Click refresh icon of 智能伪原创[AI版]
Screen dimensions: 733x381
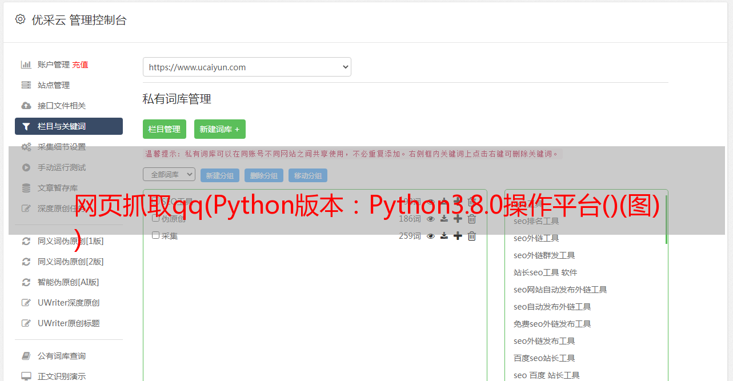[x=26, y=282]
